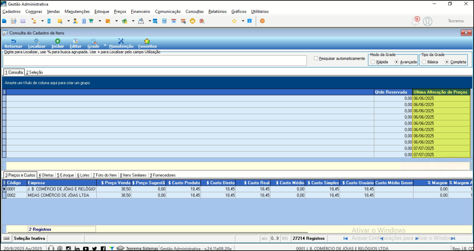Open the people/customers toolbar icon

pyautogui.click(x=13, y=21)
